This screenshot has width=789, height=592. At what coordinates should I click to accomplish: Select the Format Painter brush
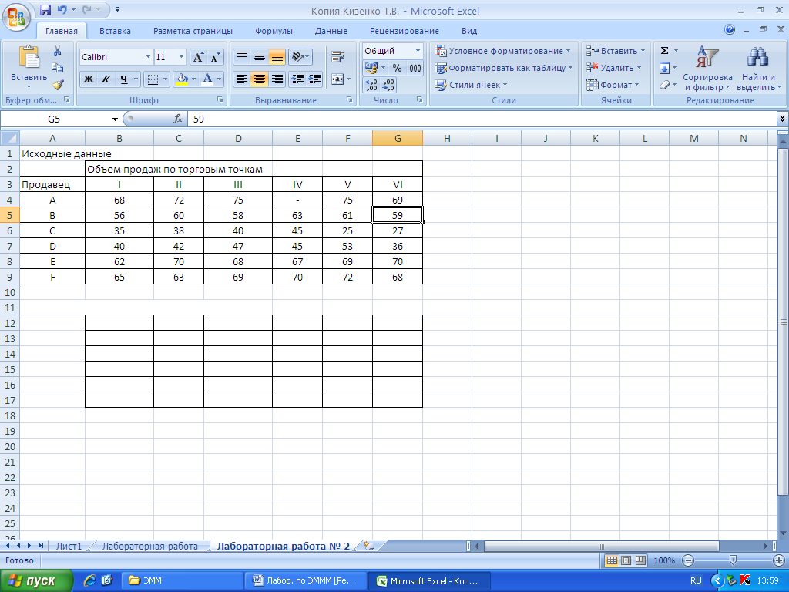tap(57, 85)
